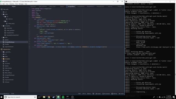Image resolution: width=176 pixels, height=99 pixels.
Task: Open make_poll.html in the tree view
Action: (x=10, y=31)
